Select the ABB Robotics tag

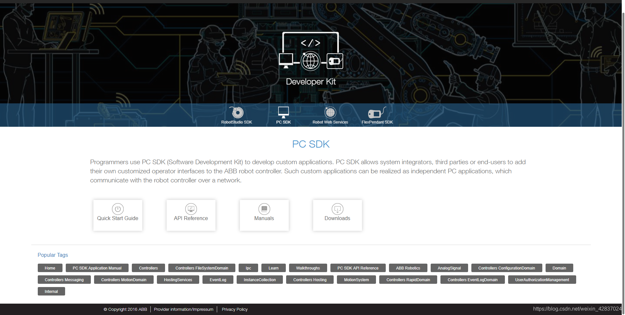click(408, 268)
